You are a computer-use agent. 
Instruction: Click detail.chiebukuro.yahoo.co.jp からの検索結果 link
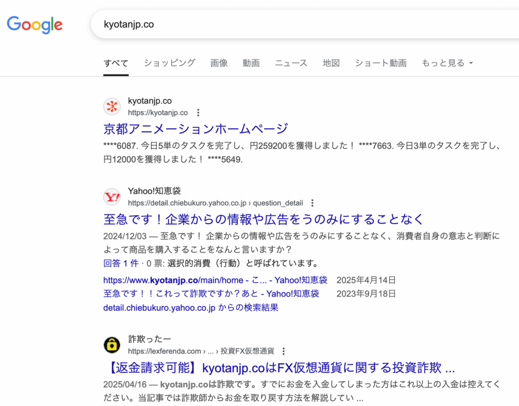pos(191,308)
